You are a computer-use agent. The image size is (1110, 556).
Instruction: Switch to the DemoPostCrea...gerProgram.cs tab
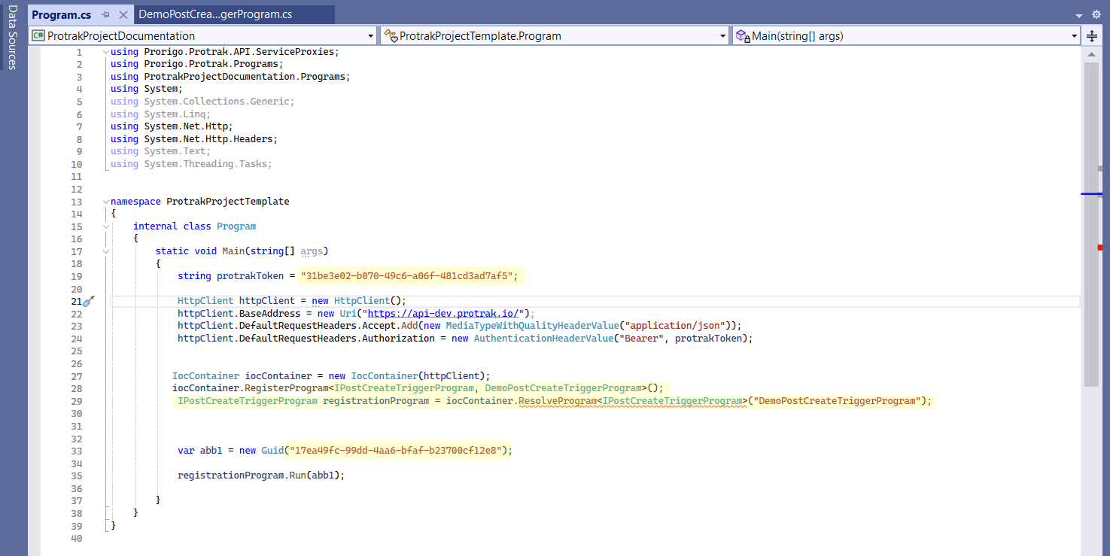(x=215, y=15)
